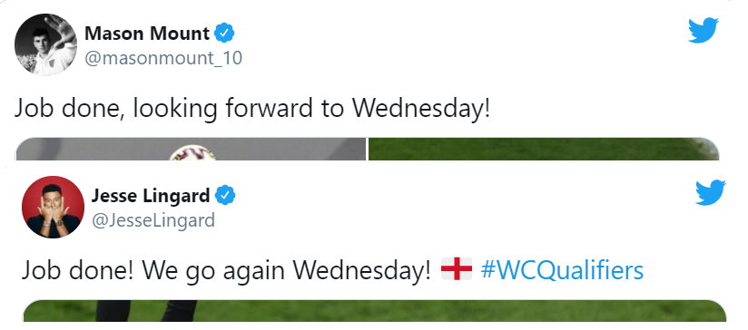
Task: Click the Mason Mount display name
Action: (x=147, y=34)
